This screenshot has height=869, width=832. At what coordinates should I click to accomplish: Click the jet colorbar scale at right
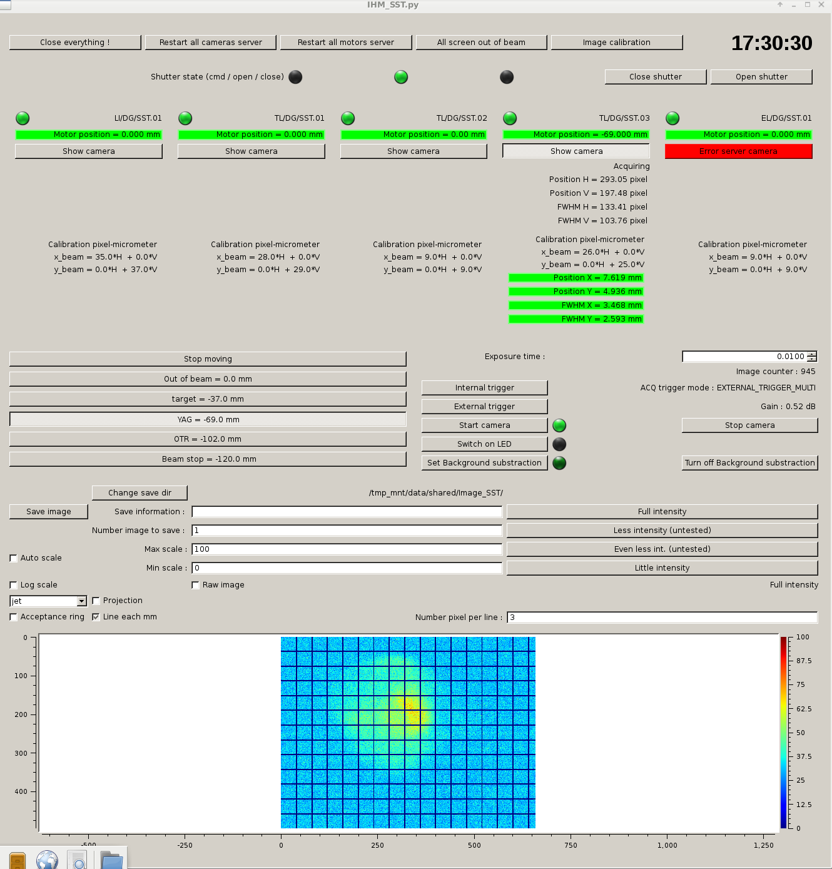coord(783,732)
